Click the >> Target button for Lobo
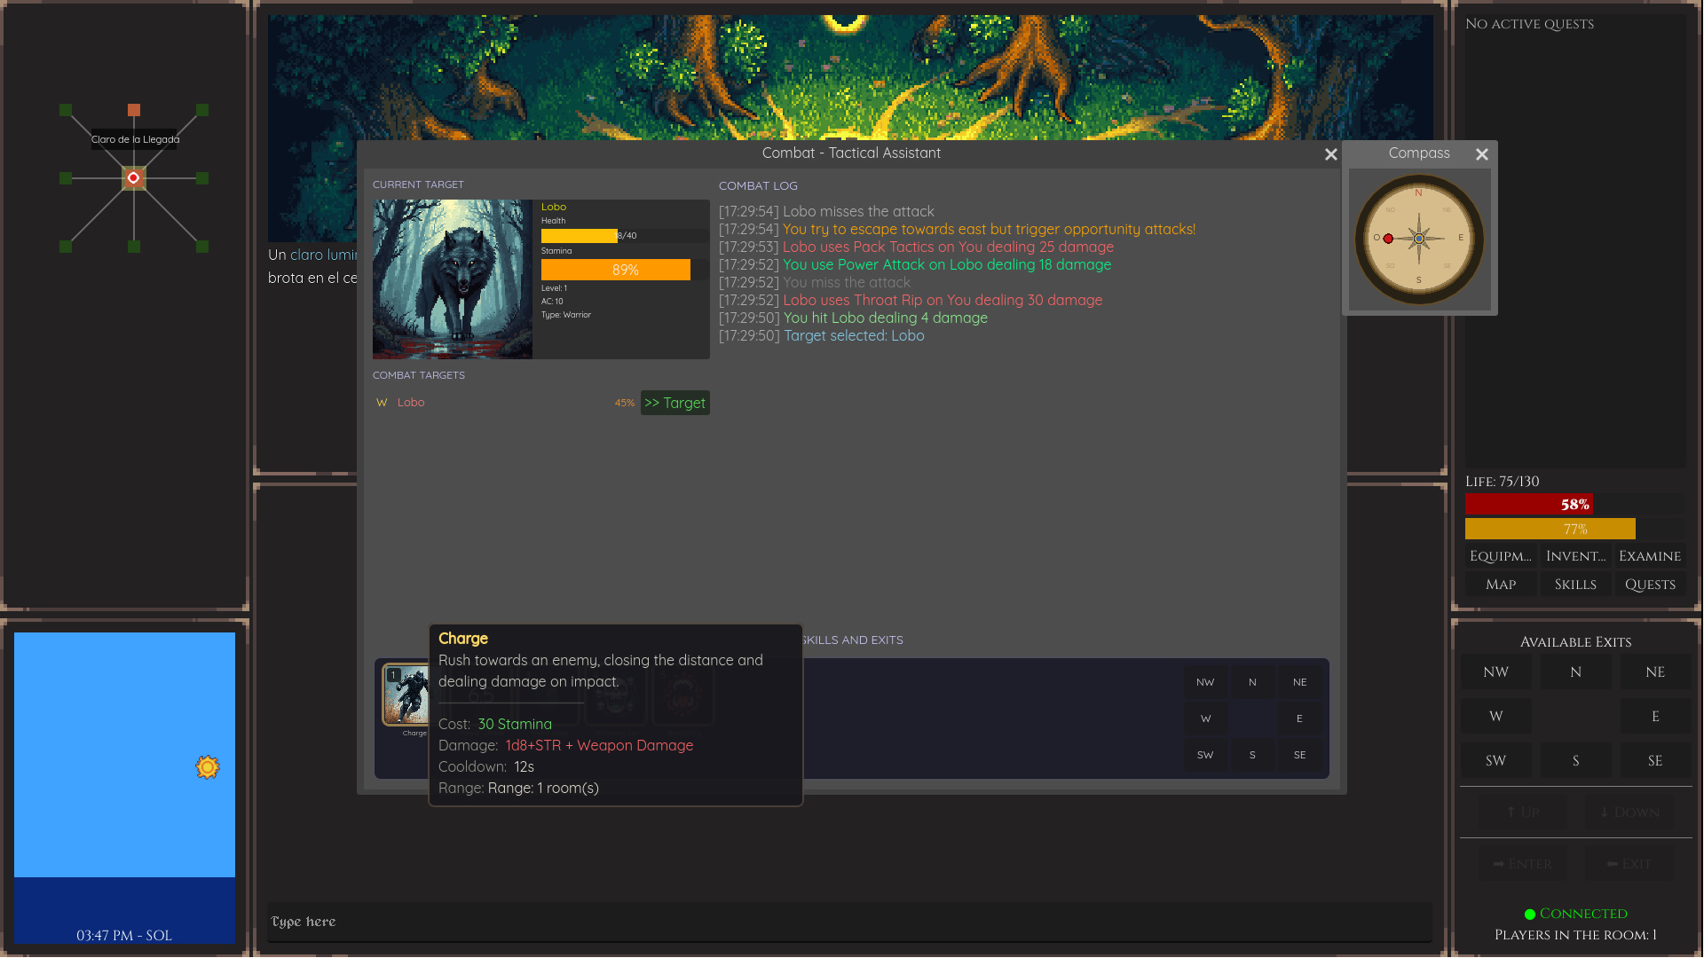The image size is (1704, 958). tap(674, 403)
